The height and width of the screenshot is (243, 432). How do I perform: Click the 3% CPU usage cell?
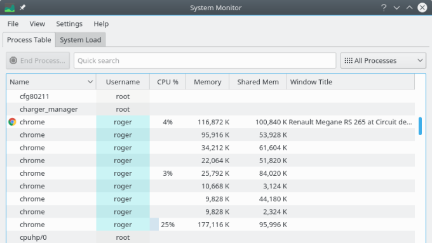tap(168, 173)
